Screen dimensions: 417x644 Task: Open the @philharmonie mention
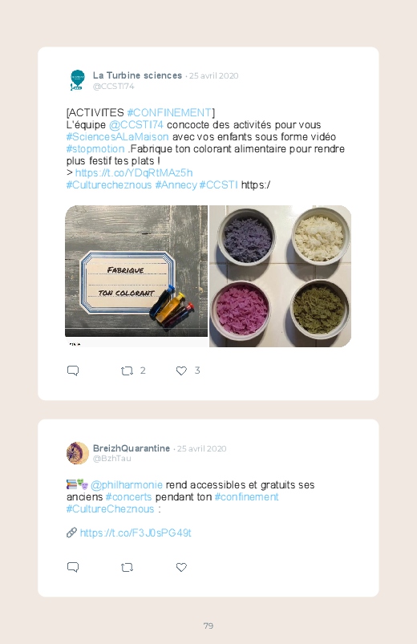(127, 485)
